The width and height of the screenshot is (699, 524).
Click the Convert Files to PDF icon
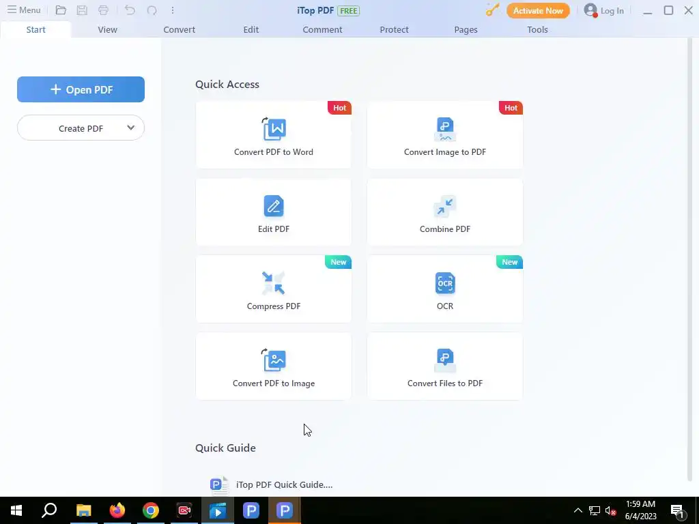tap(445, 360)
